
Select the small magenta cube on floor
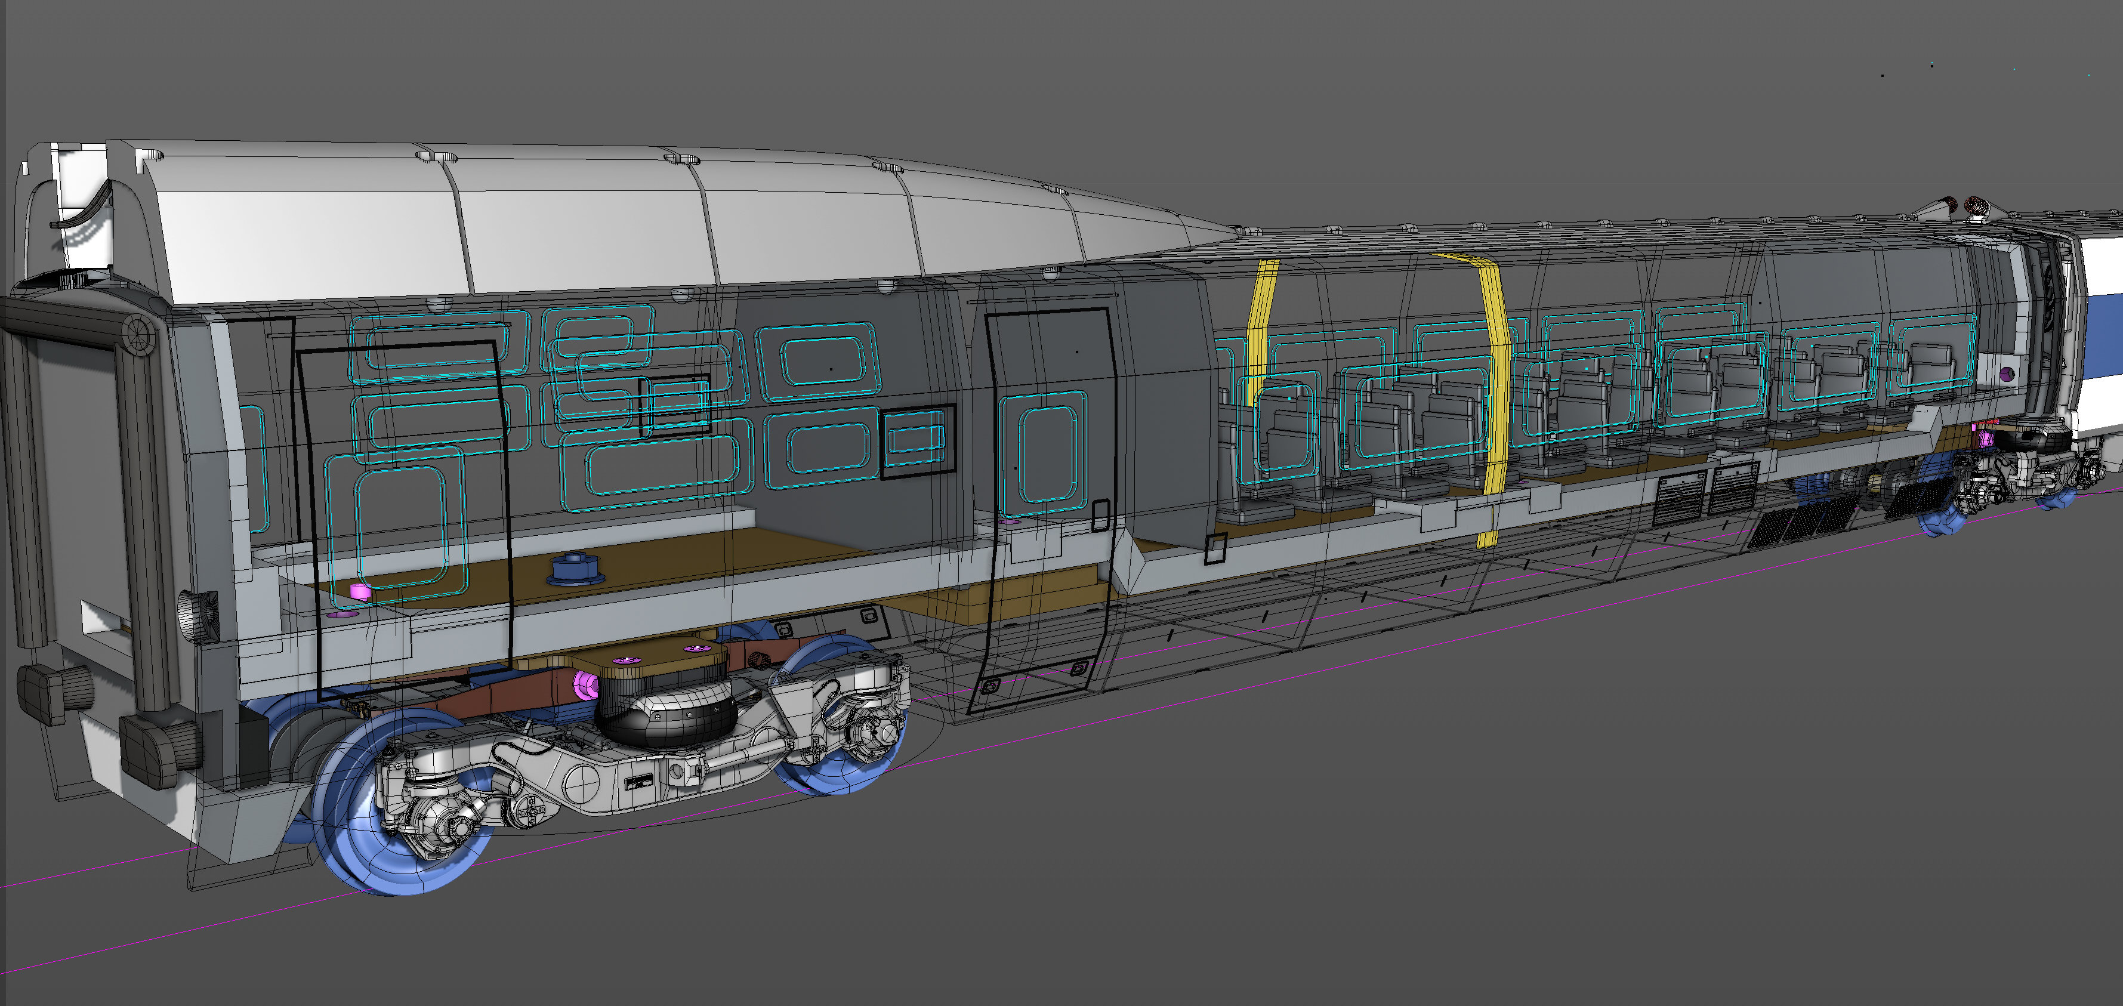[x=360, y=591]
